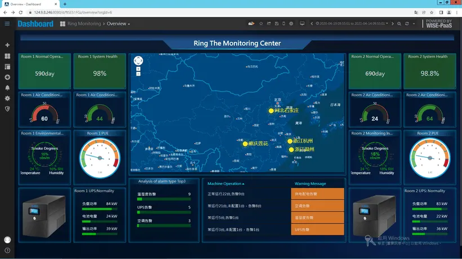Viewport: 462px width, 259px height.
Task: Click the second orange warning message button
Action: click(317, 206)
